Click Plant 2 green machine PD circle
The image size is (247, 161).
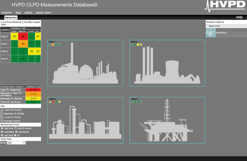point(135,45)
